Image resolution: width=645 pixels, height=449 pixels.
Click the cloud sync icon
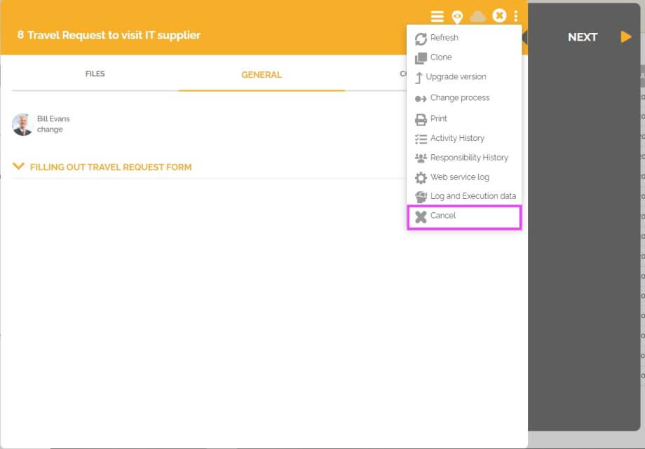click(x=478, y=15)
